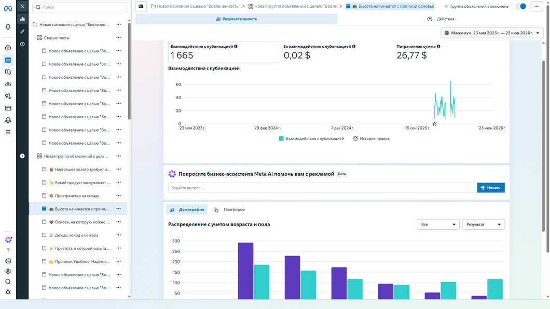Open the date range dropdown
The height and width of the screenshot is (309, 550).
pos(492,33)
